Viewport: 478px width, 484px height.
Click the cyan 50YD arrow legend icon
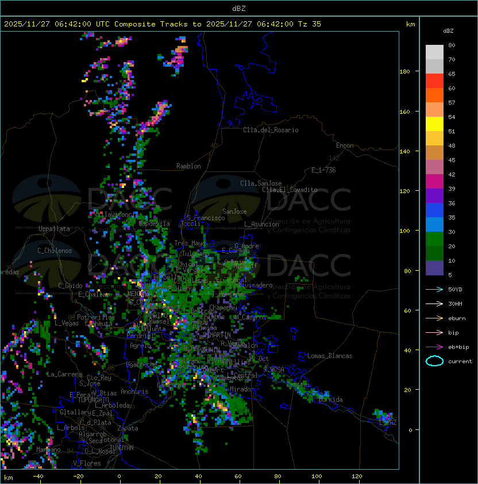(434, 289)
